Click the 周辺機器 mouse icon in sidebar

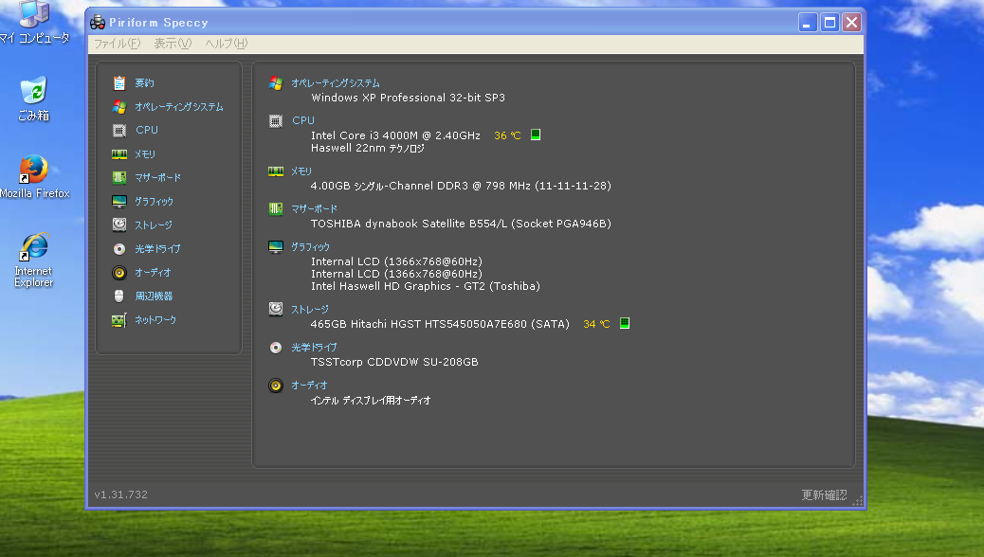click(x=119, y=296)
